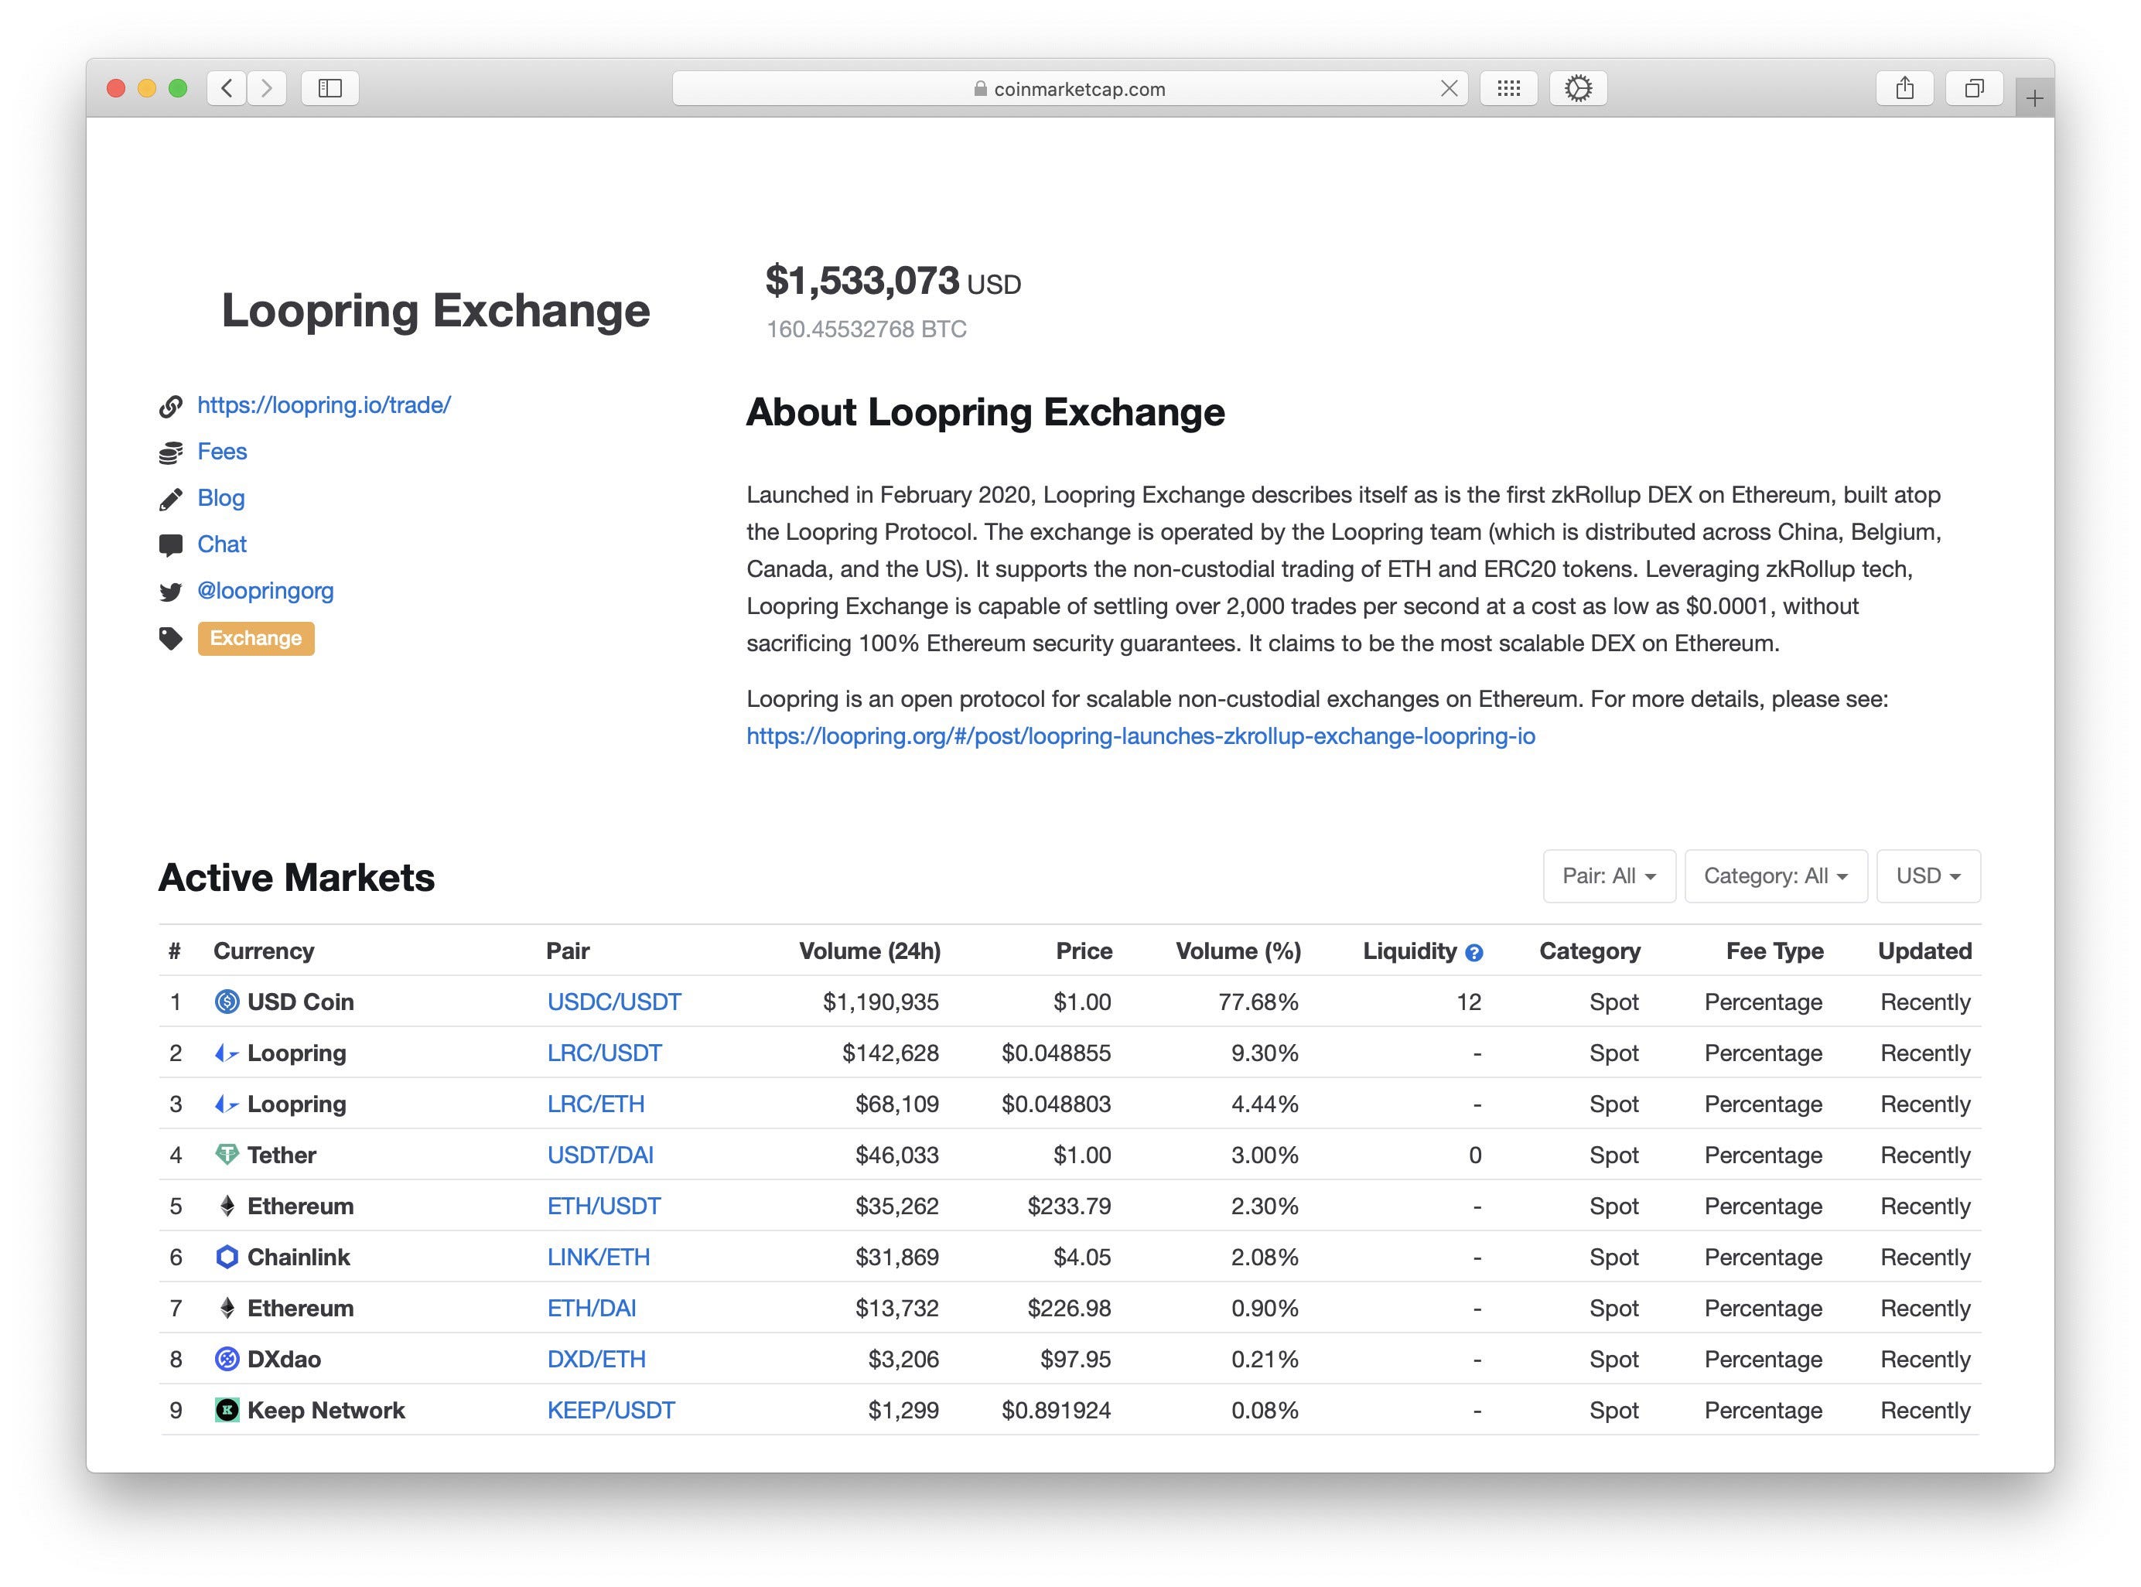Open the @loopringorg Twitter link
This screenshot has width=2141, height=1587.
pos(265,591)
